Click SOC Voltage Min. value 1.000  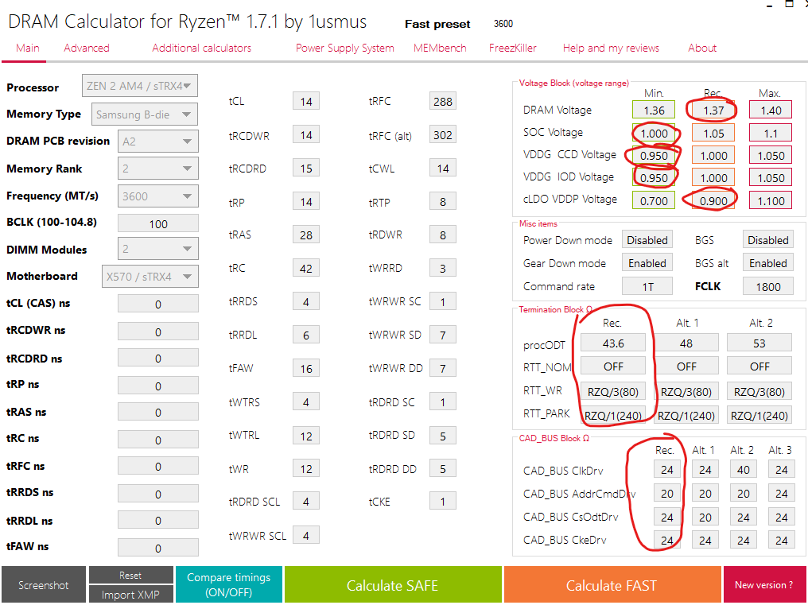pos(654,134)
